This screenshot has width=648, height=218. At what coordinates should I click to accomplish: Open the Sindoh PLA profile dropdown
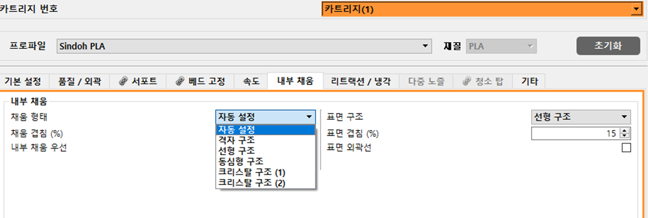point(243,46)
